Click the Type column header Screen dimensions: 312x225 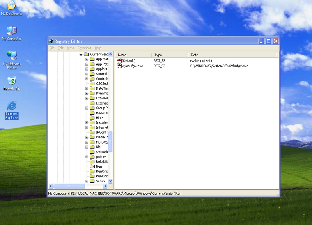(x=170, y=55)
